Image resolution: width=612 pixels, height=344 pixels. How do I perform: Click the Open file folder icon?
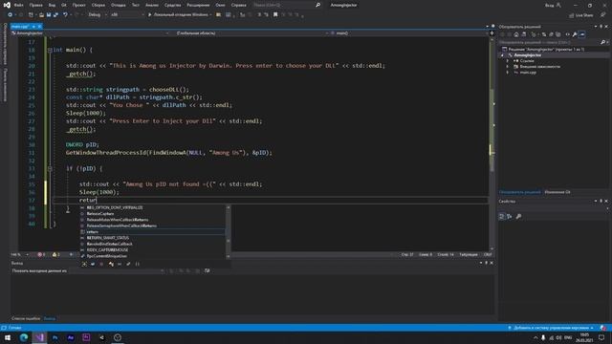[41, 15]
